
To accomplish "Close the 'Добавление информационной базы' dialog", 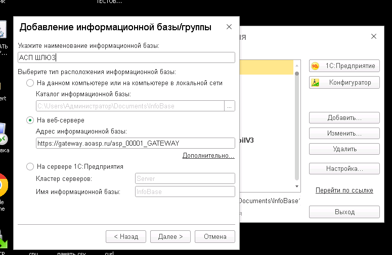I will (x=229, y=27).
